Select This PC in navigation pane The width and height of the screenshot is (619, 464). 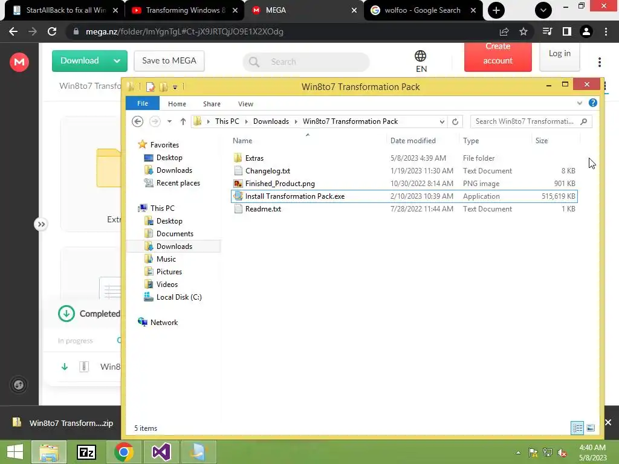162,208
